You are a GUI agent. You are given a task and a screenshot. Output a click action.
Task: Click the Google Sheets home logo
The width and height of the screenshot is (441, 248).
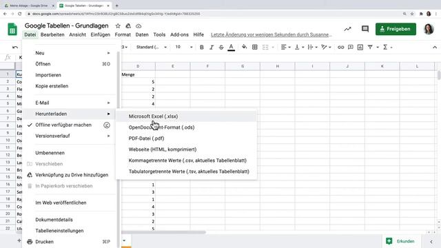(12, 29)
